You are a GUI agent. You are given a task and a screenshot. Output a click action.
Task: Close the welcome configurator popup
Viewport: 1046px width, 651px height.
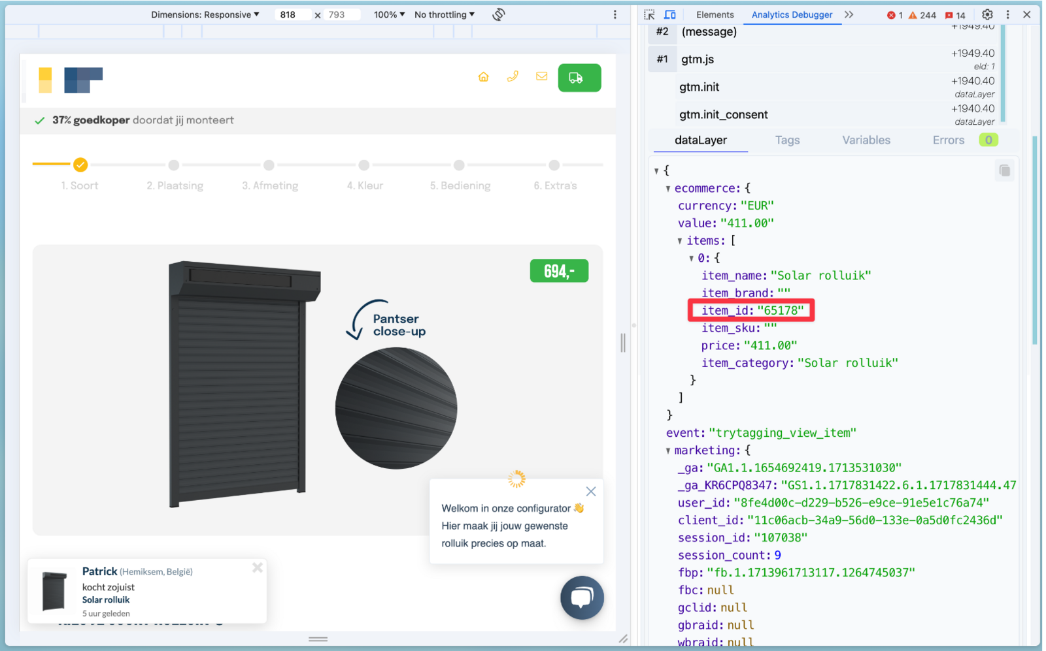coord(591,492)
